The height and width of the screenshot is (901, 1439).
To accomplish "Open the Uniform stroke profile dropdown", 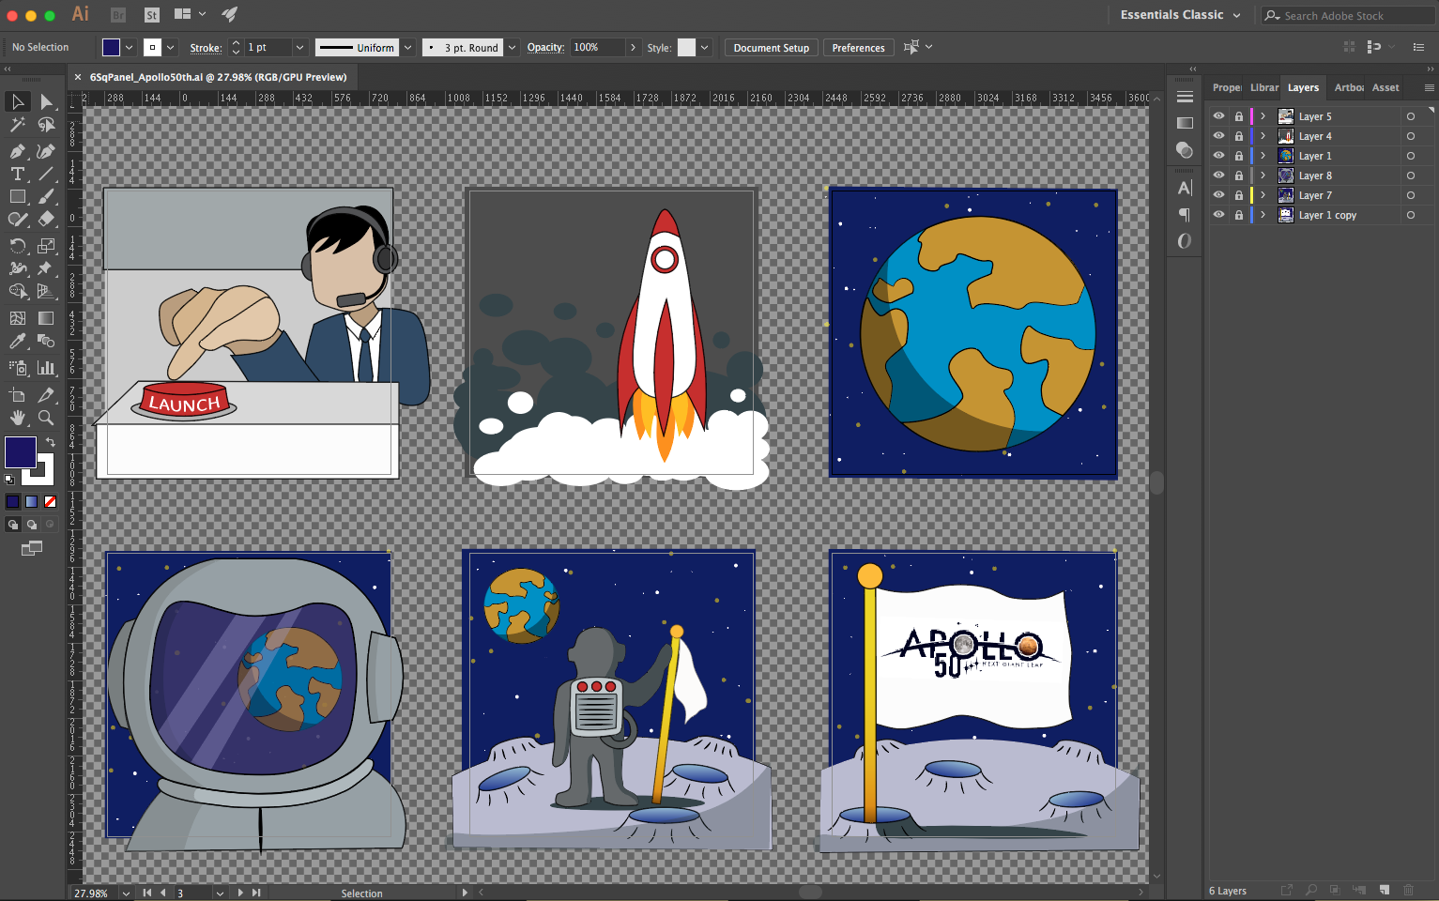I will click(408, 47).
